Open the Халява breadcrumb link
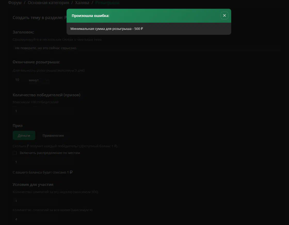 [82, 3]
